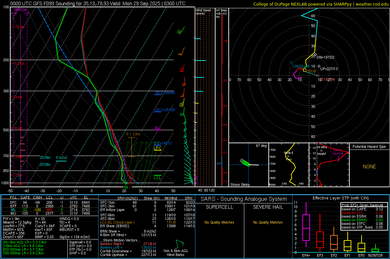Screen dimensions: 390x259
Task: Click the BRN Shear = 8 m2/s2 text
Action: (x=128, y=231)
